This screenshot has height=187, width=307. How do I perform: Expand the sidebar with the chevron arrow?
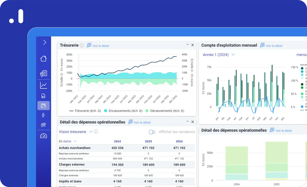click(x=45, y=42)
